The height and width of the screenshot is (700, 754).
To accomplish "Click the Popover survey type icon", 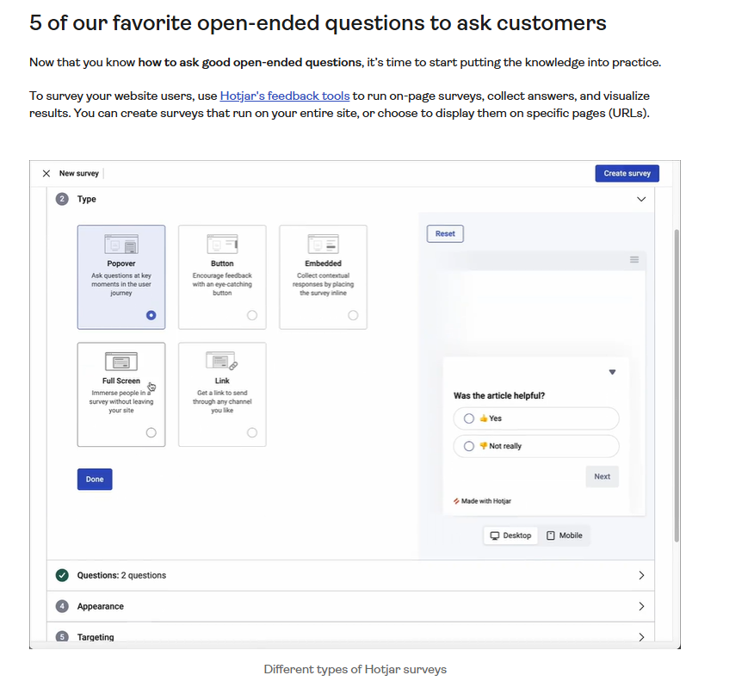I will 121,244.
